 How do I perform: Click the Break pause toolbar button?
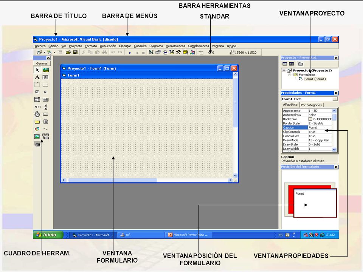click(x=137, y=53)
